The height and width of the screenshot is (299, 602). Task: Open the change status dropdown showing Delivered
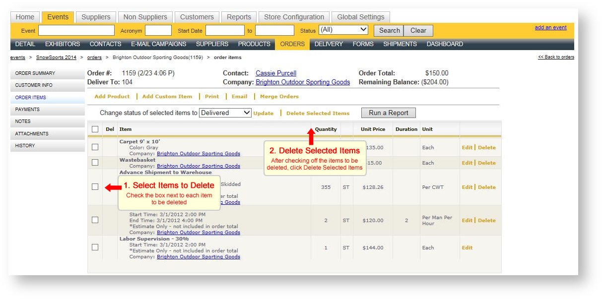pos(225,113)
